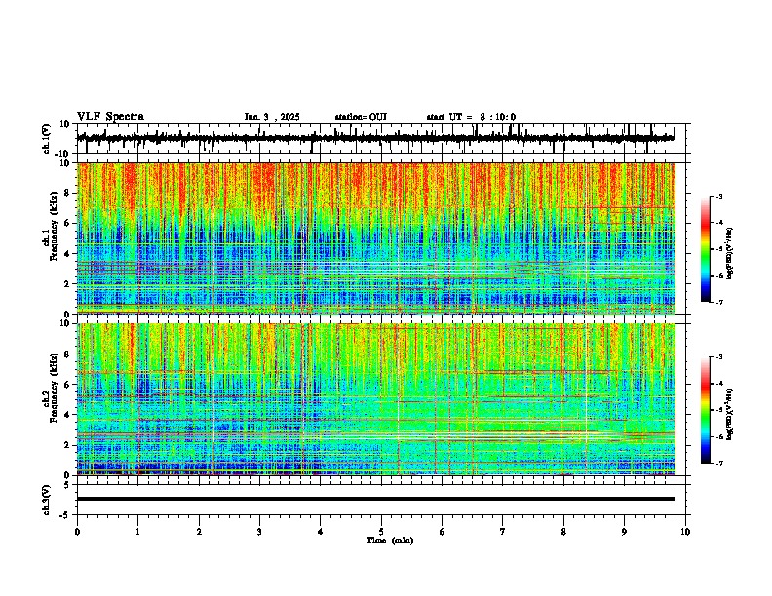The image size is (772, 596).
Task: Click the "VLF Spectra" plot title
Action: point(110,117)
